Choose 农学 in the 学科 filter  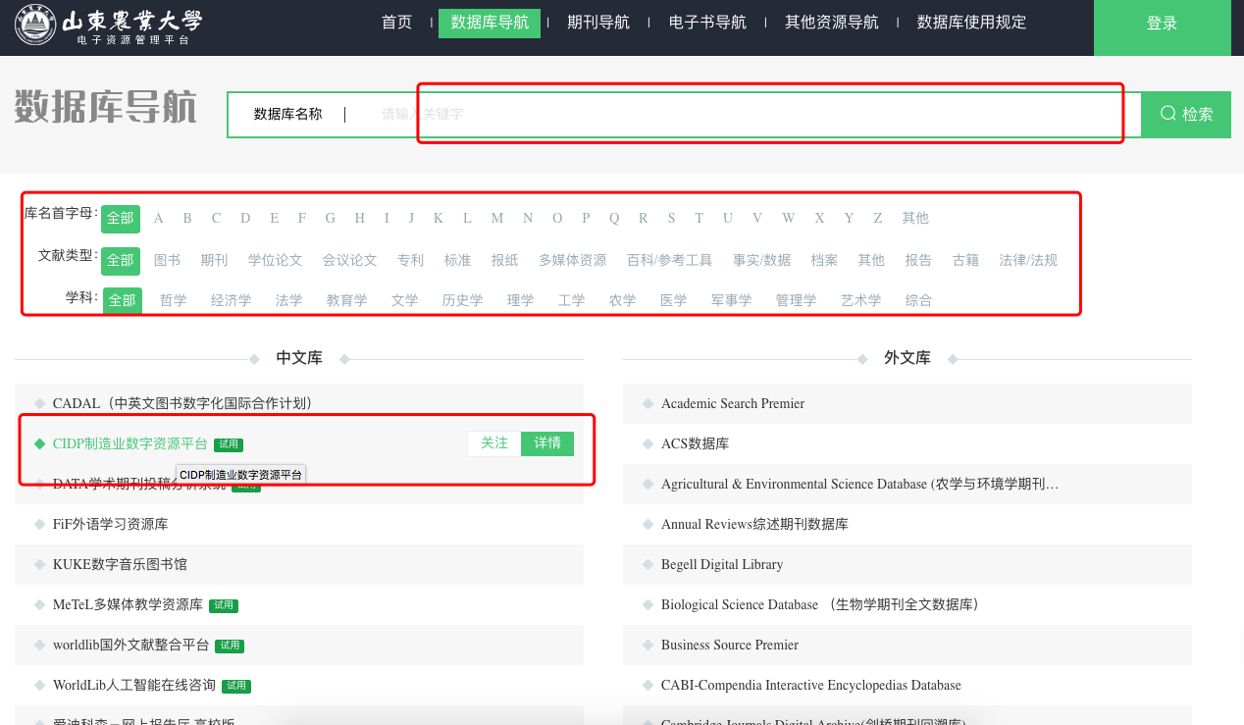click(x=622, y=300)
